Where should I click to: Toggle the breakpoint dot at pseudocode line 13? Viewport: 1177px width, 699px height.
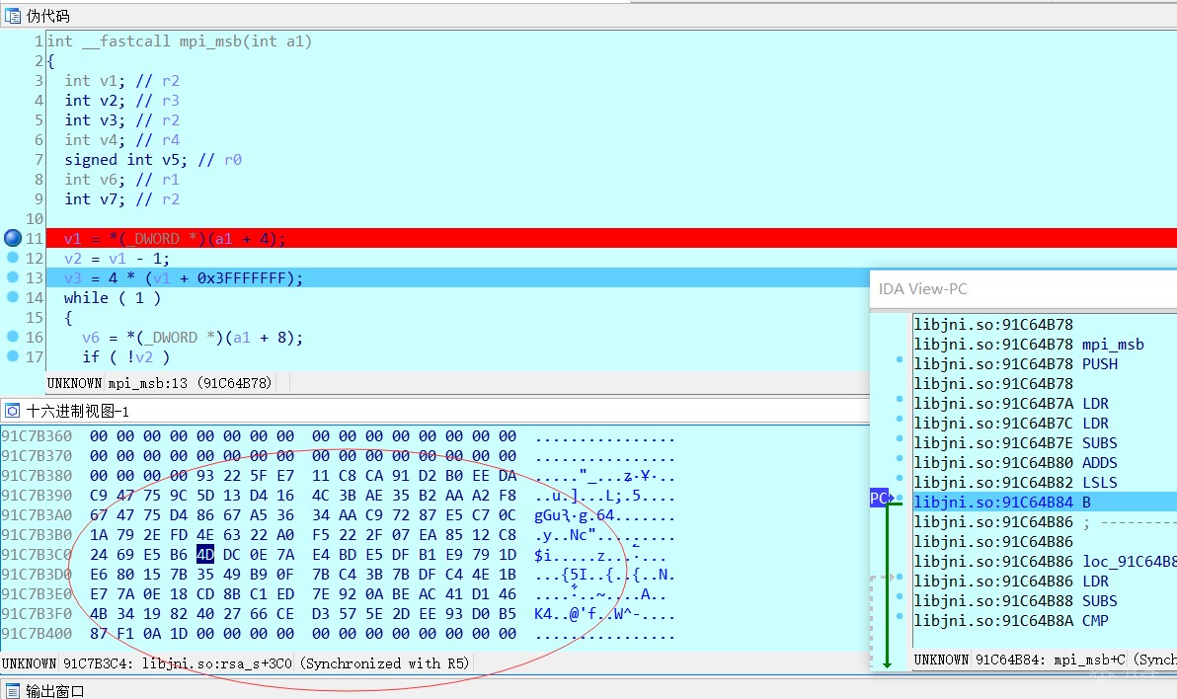(x=13, y=277)
